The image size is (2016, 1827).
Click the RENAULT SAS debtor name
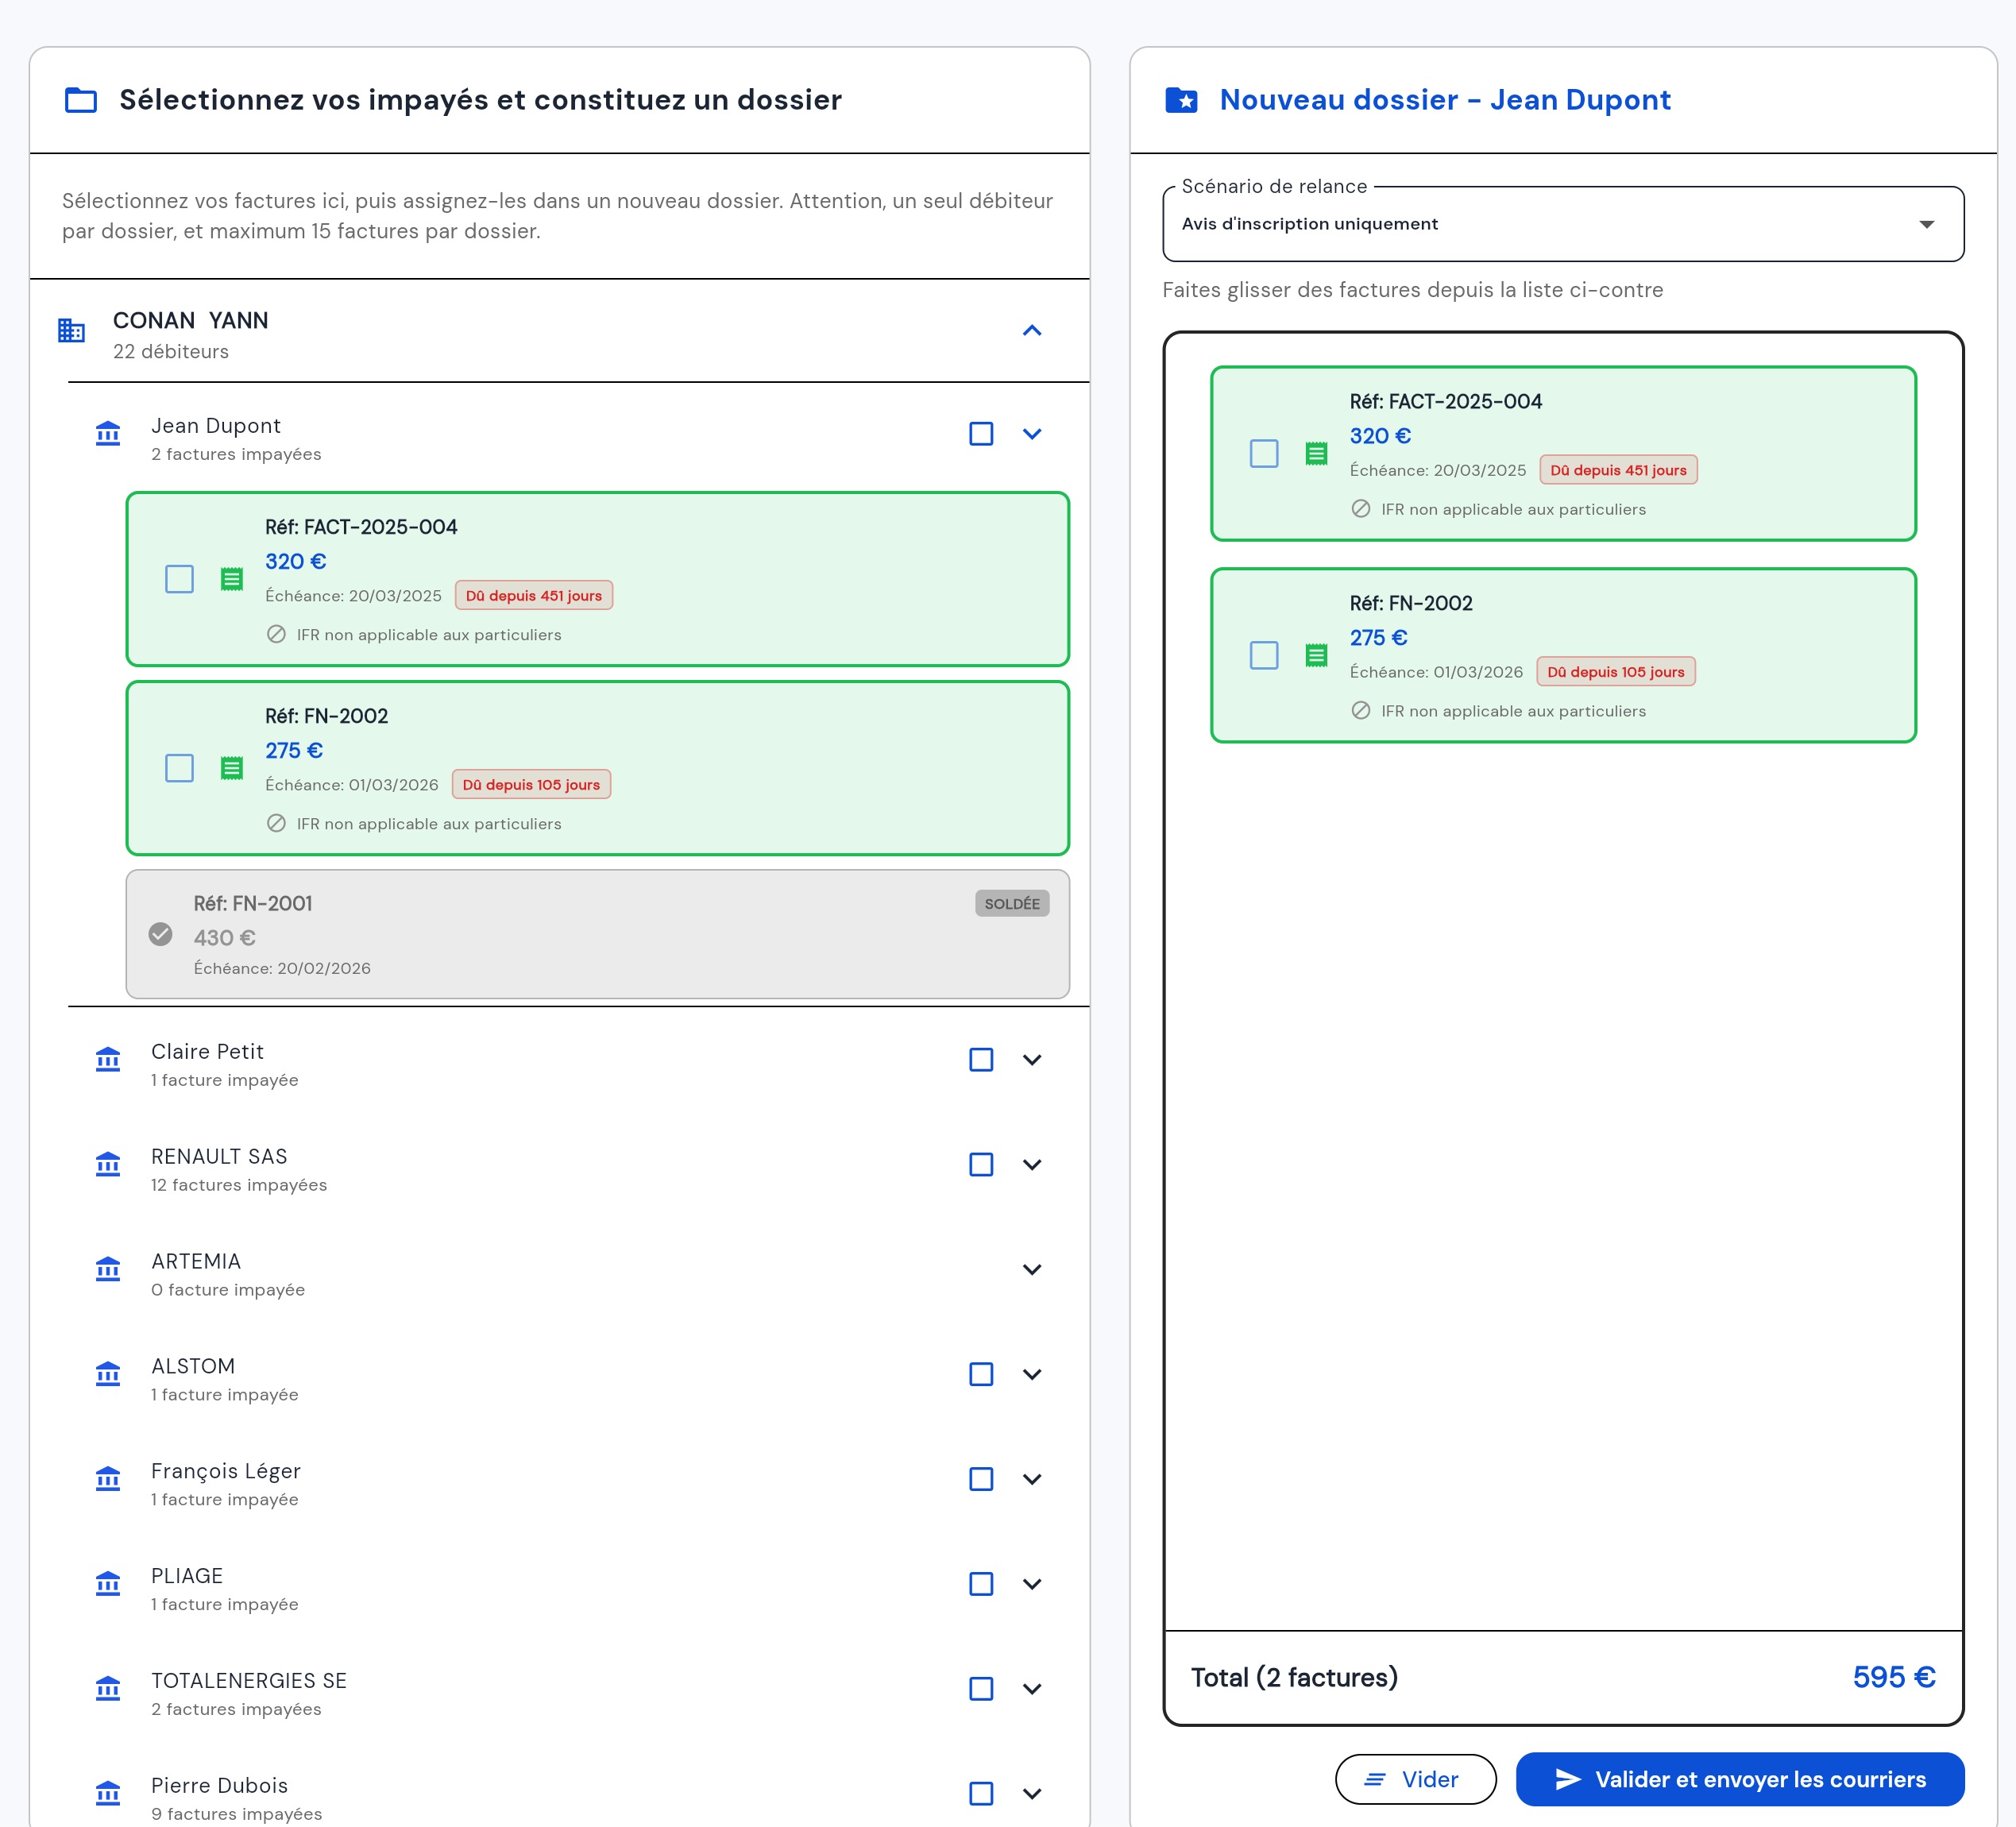219,1157
